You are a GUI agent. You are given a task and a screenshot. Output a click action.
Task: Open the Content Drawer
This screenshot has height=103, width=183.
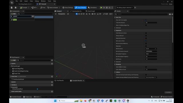(16, 97)
